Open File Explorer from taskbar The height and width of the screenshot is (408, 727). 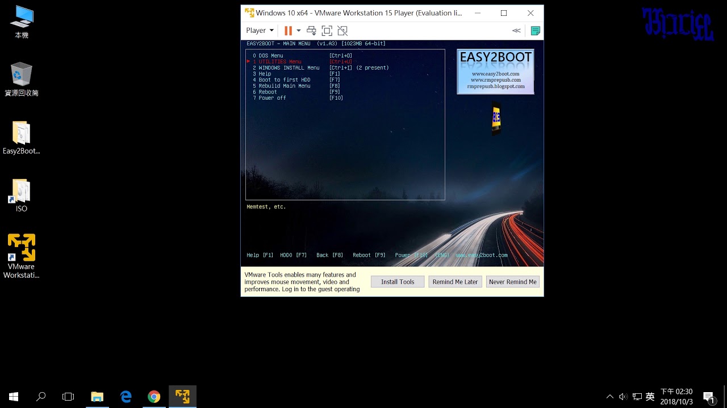(x=97, y=397)
